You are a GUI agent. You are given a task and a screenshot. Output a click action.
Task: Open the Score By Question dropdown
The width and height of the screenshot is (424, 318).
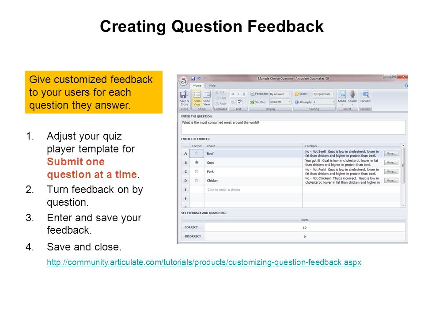(324, 94)
